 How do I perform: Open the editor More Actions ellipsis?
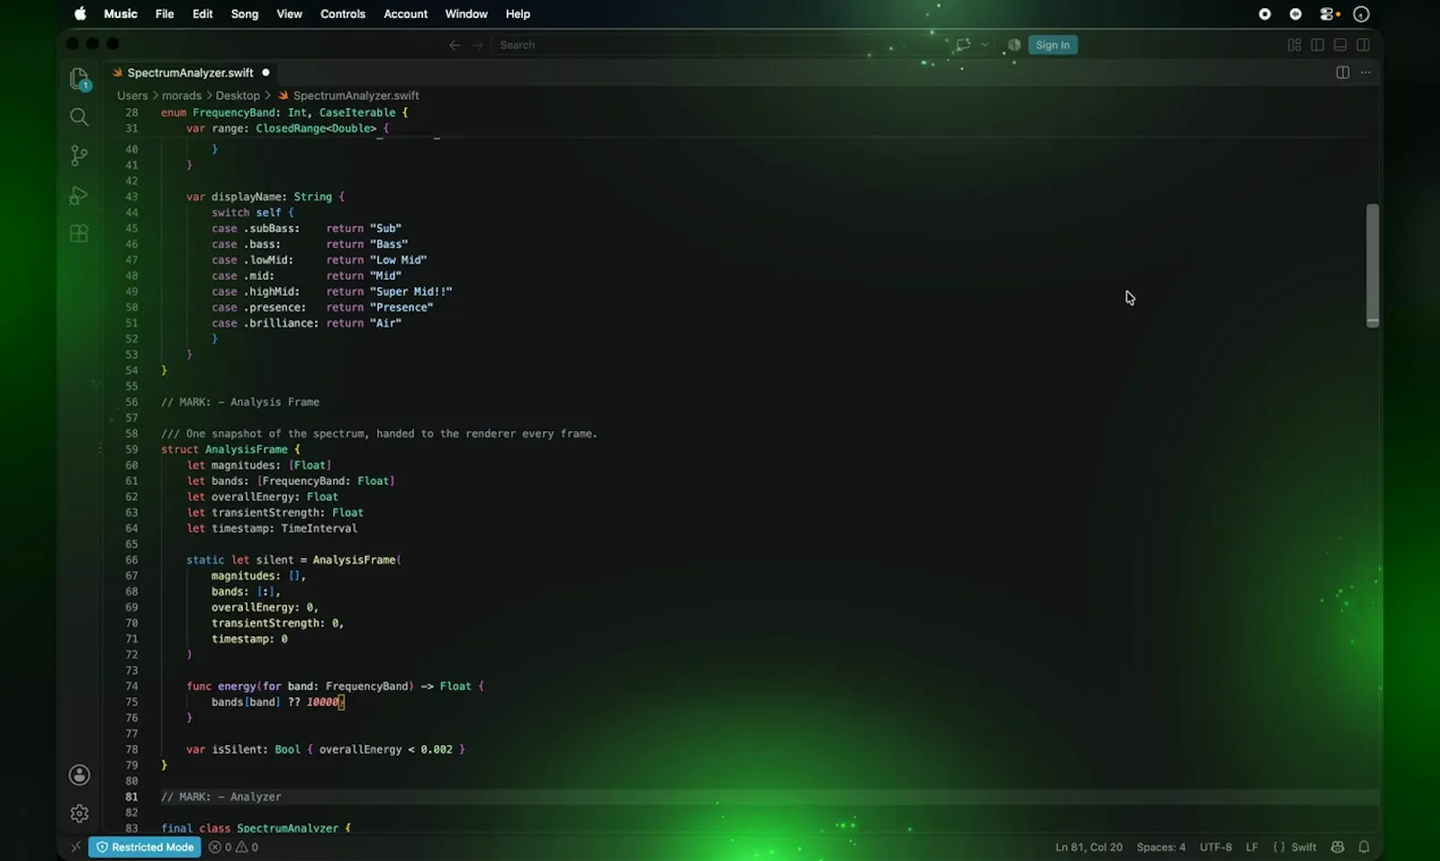[x=1365, y=73]
